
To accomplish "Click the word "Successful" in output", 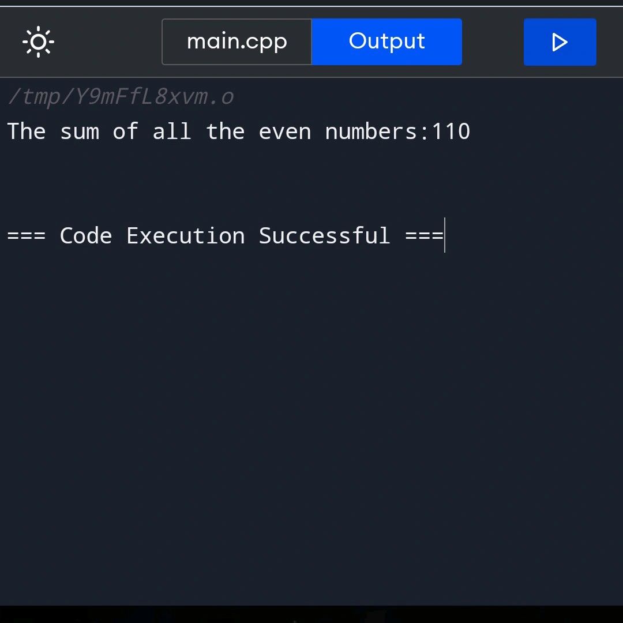I will coord(324,235).
